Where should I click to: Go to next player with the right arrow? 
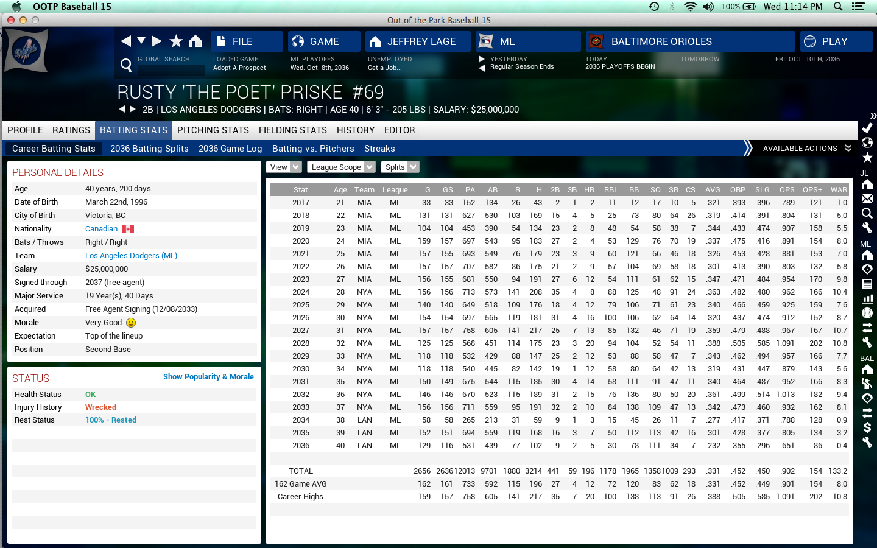click(x=133, y=109)
